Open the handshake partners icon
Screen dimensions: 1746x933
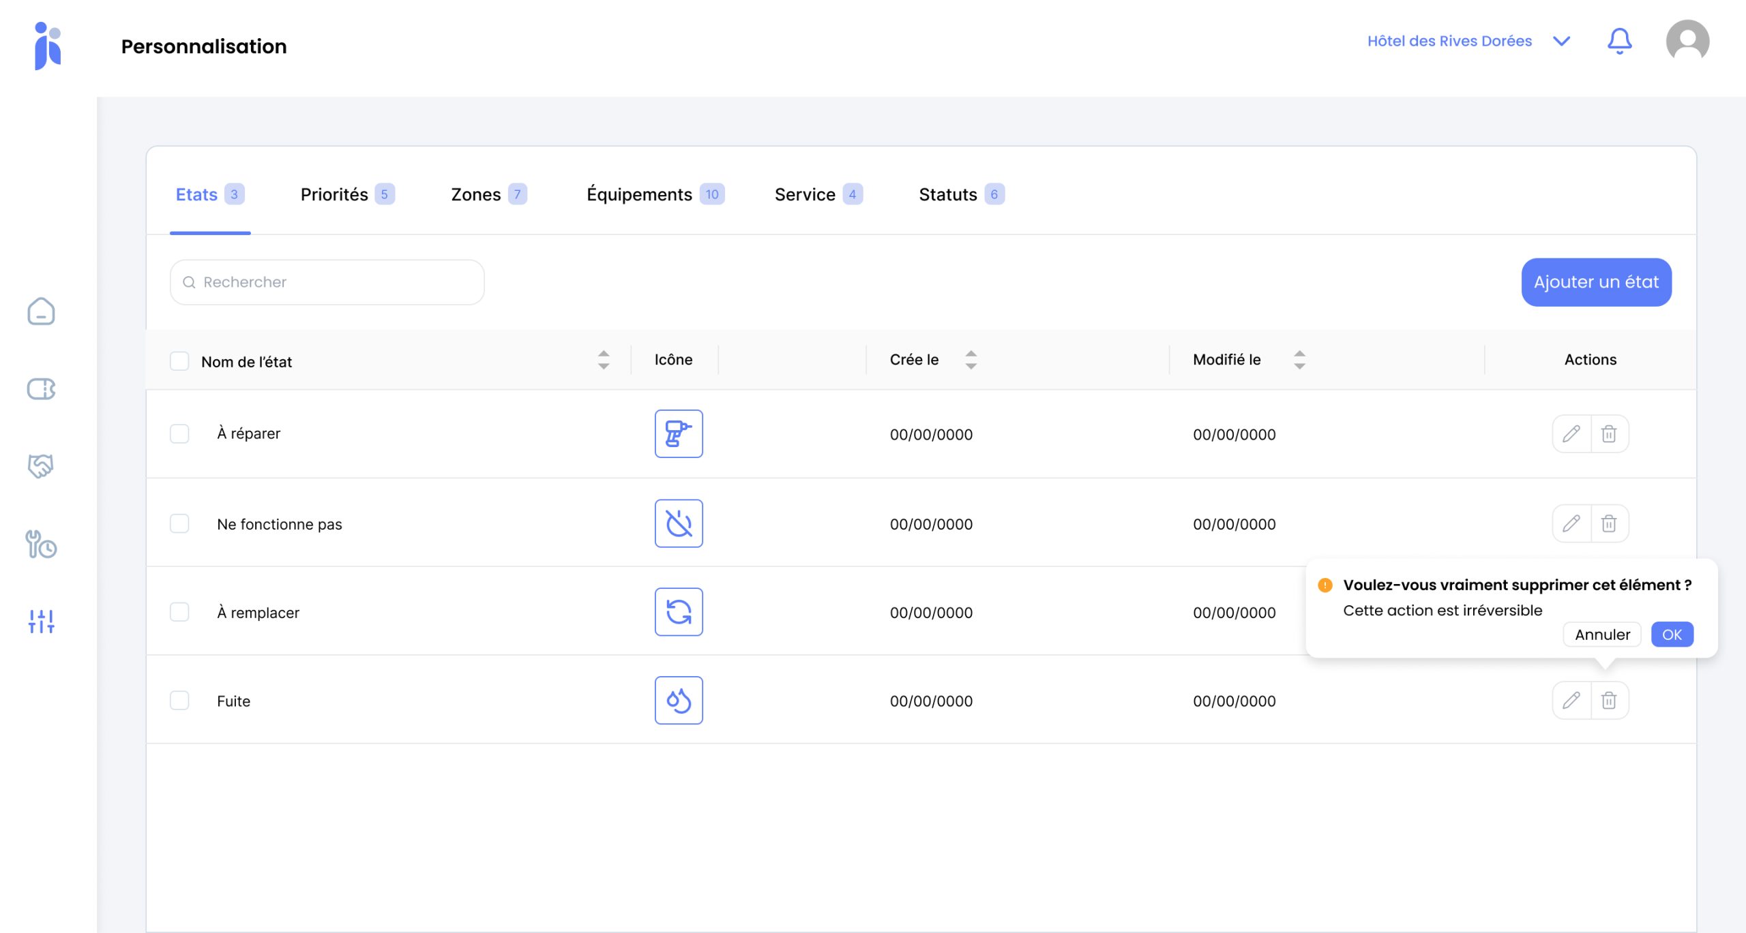click(x=41, y=466)
